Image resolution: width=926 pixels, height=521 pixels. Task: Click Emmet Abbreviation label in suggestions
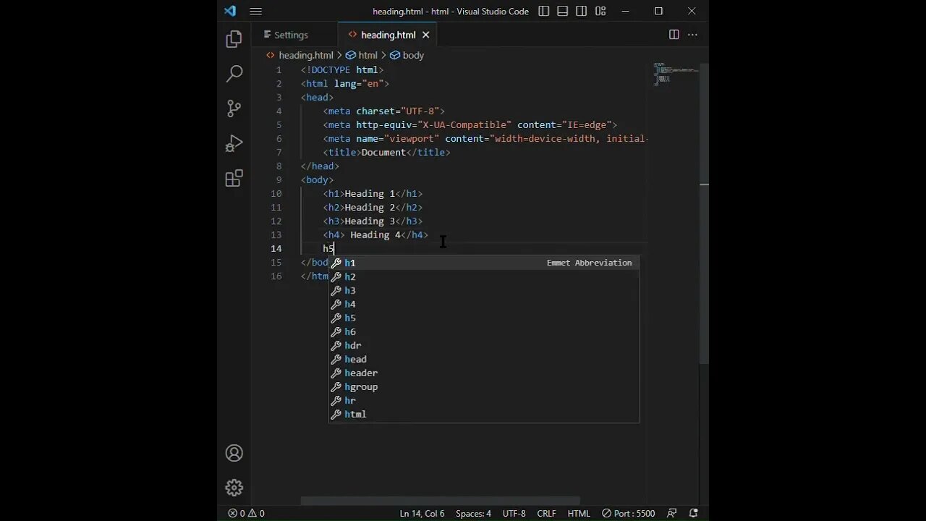(589, 263)
